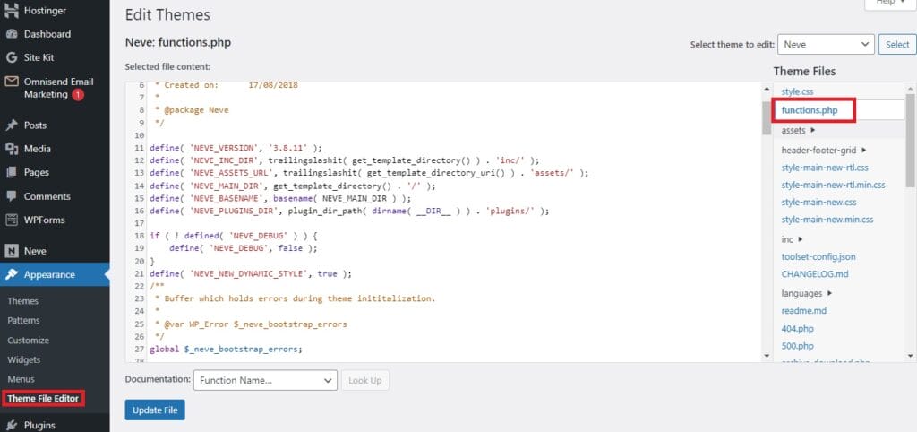Open the Themes submenu link
917x432 pixels.
click(x=22, y=301)
